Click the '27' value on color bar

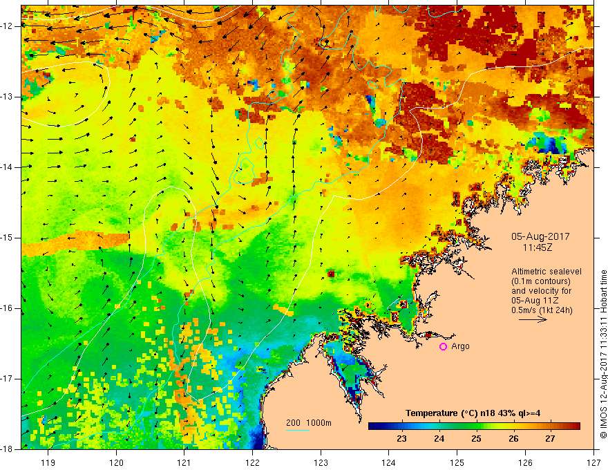coord(550,439)
